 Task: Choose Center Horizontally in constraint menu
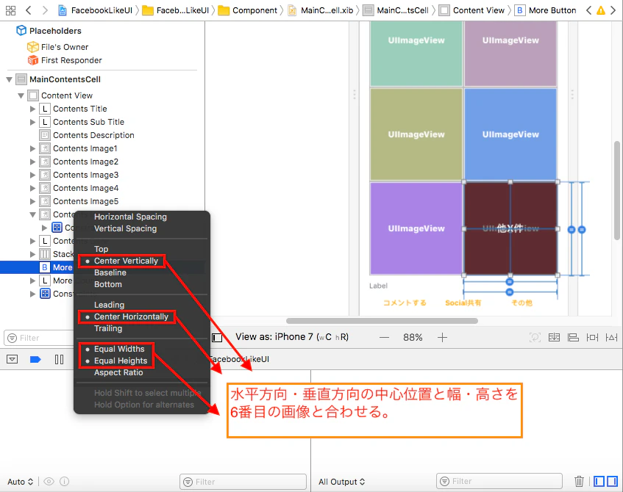click(x=131, y=317)
